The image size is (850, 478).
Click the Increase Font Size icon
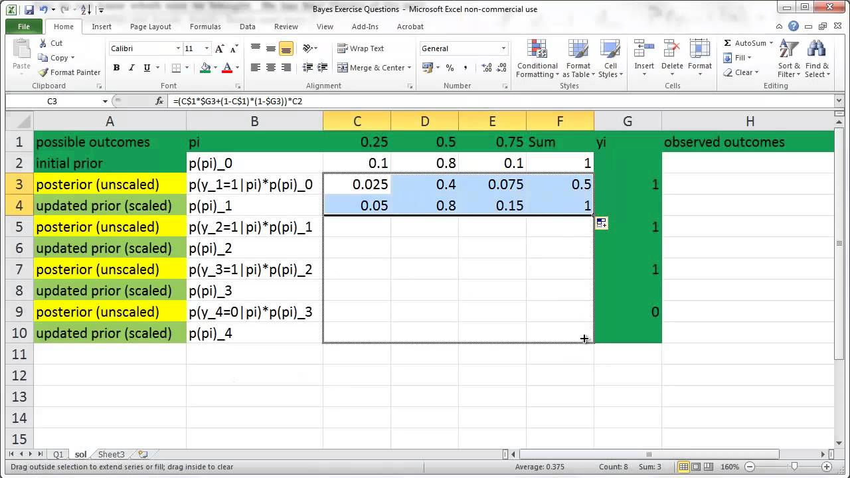pos(220,48)
